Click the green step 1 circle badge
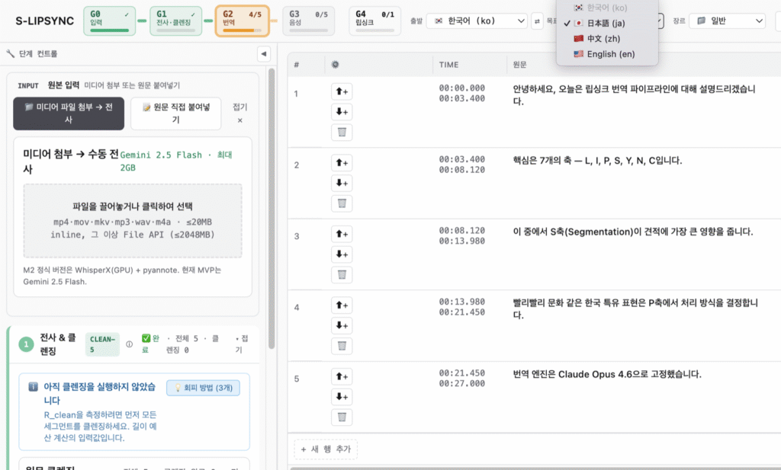781x470 pixels. (x=26, y=344)
